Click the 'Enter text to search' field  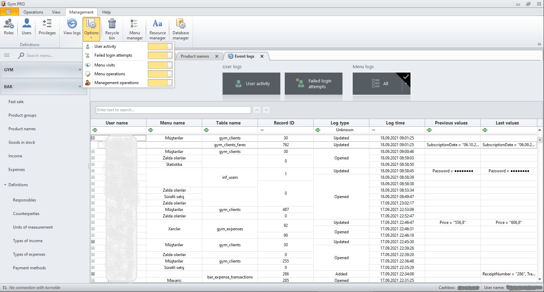pos(173,110)
